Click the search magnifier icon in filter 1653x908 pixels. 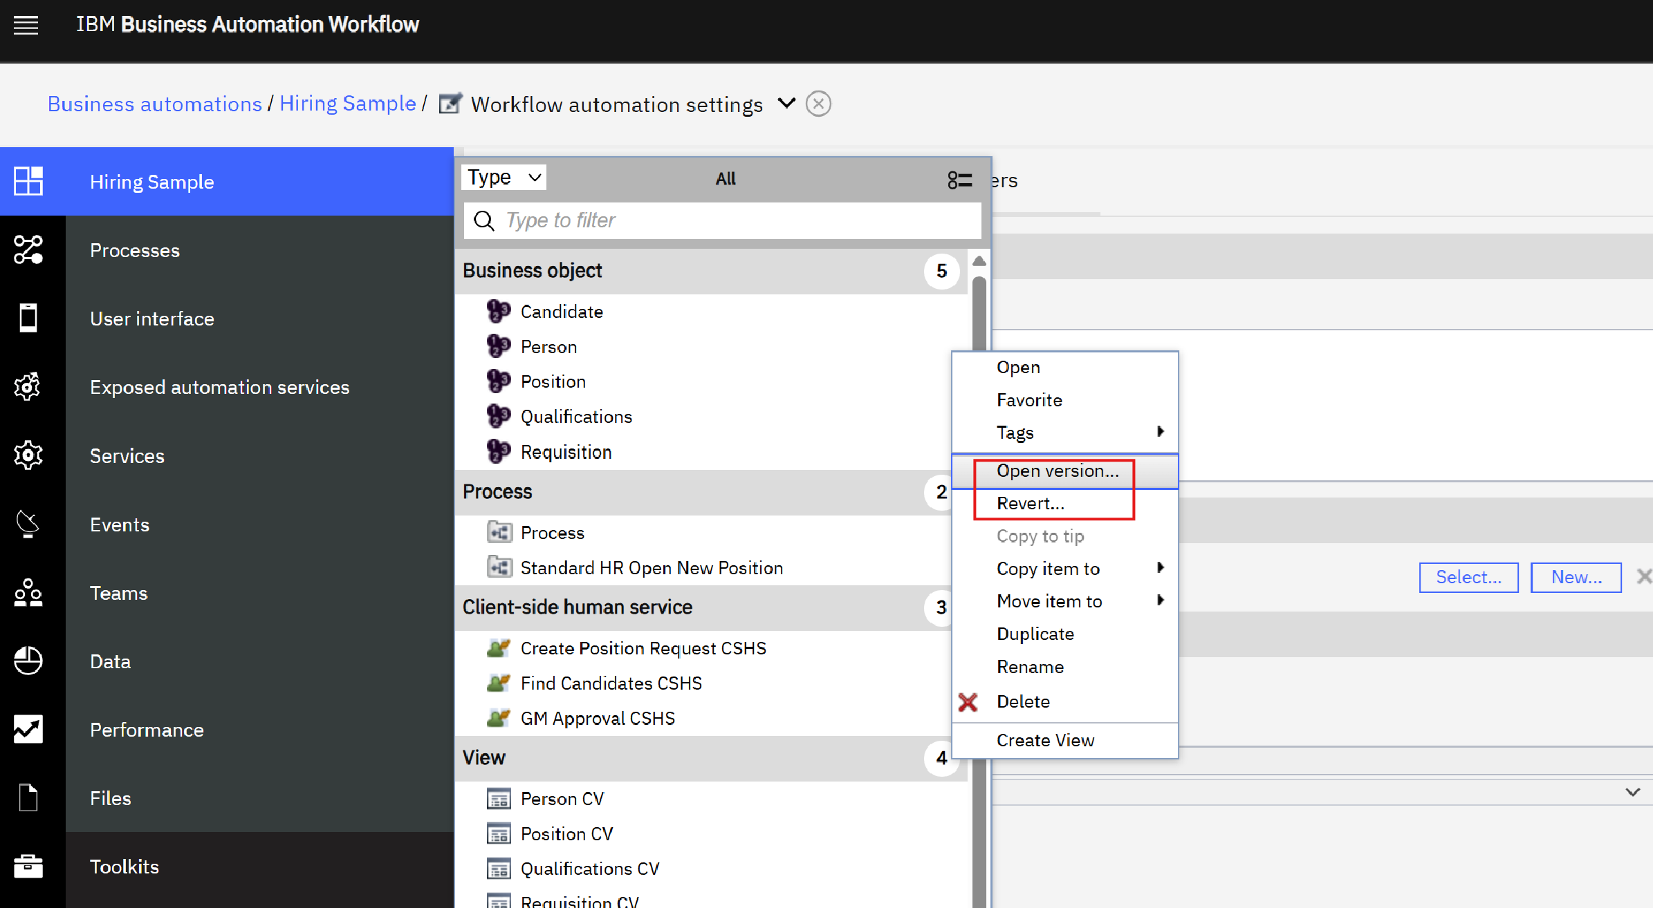(x=483, y=220)
